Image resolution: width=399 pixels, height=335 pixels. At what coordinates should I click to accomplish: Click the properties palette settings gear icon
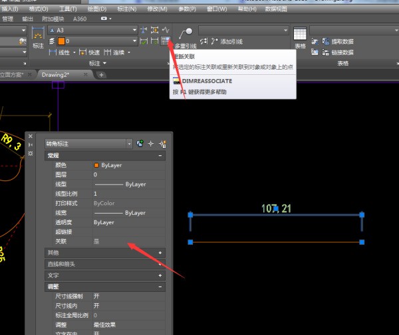tap(30, 153)
